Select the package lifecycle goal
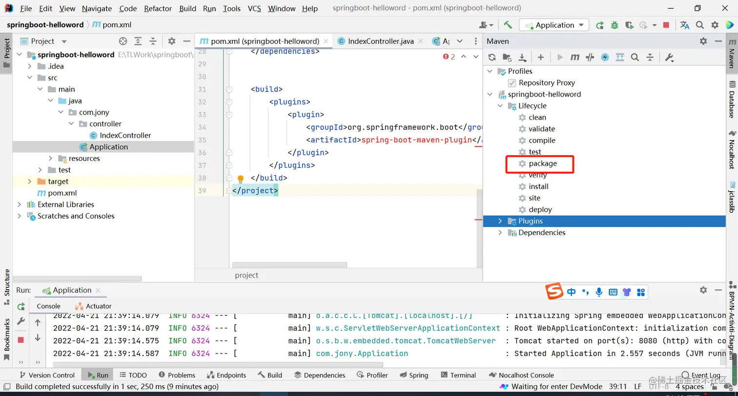738x396 pixels. point(542,163)
